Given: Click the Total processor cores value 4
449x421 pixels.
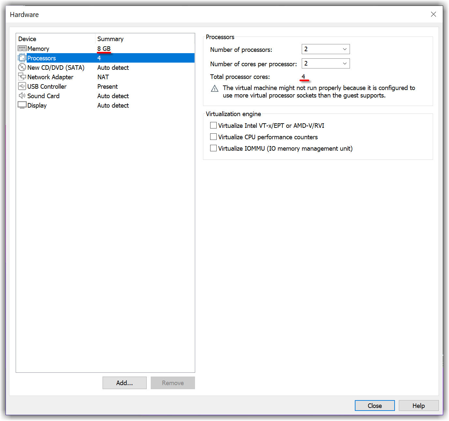Looking at the screenshot, I should point(303,77).
